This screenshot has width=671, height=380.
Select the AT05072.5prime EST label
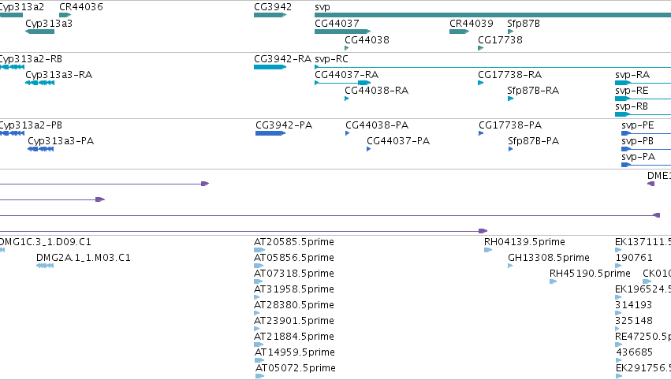click(x=296, y=369)
